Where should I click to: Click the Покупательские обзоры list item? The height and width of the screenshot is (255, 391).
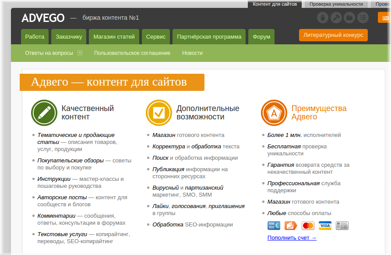click(84, 164)
